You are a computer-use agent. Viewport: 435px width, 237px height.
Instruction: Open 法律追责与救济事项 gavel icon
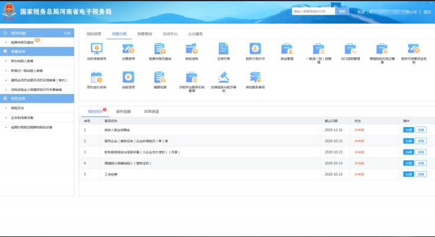point(223,77)
